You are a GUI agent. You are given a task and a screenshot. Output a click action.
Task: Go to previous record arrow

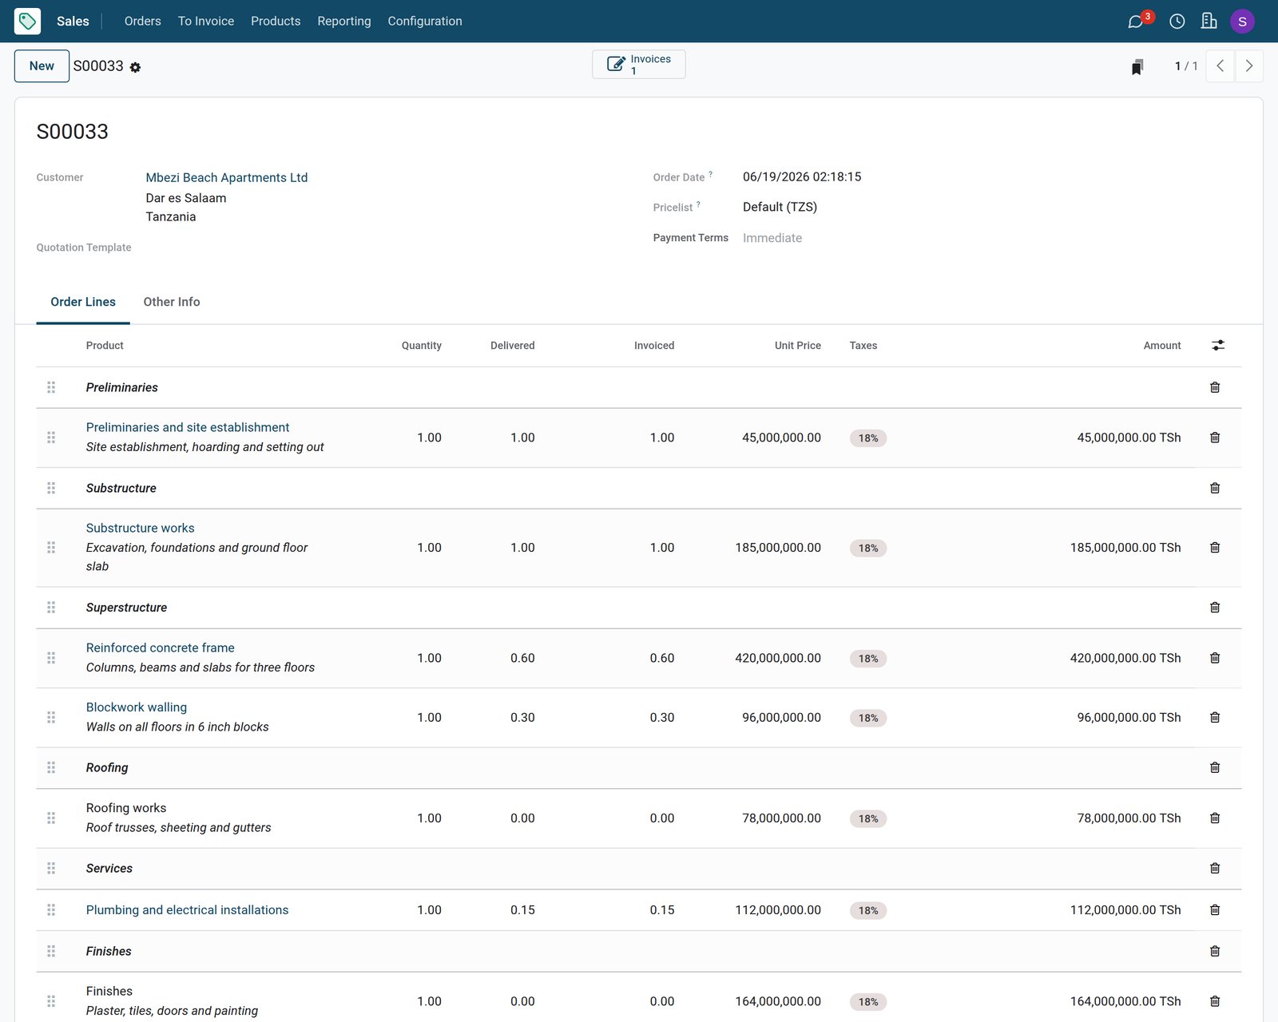point(1220,66)
